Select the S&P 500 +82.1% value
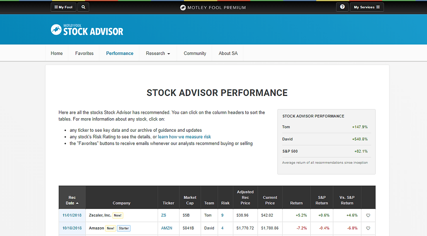This screenshot has height=236, width=427. coord(361,151)
